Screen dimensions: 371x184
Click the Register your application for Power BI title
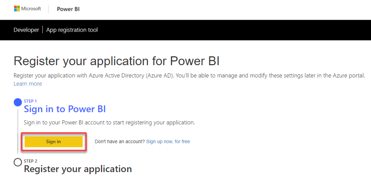click(117, 61)
